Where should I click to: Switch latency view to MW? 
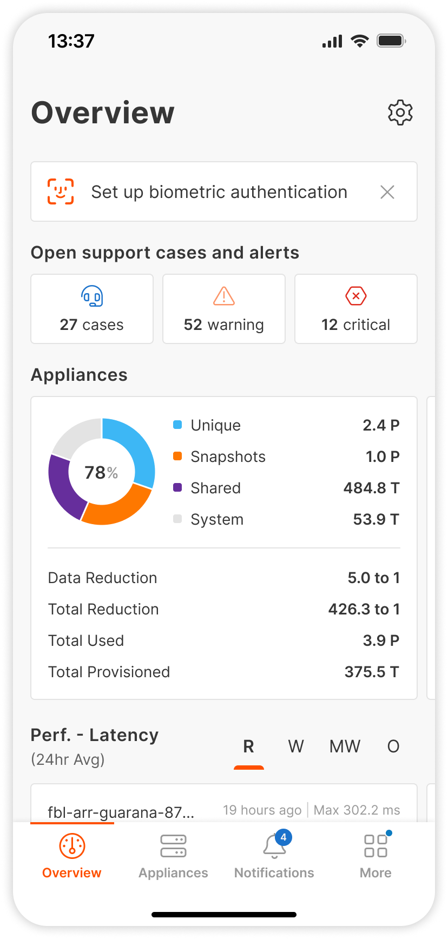(x=345, y=746)
